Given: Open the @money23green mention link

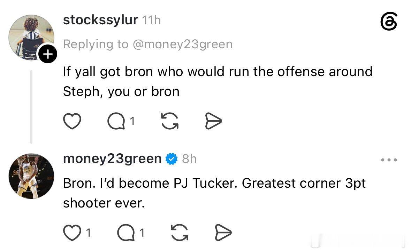Looking at the screenshot, I should click(x=183, y=44).
